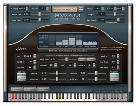
Task: Select Velocity transition time mode
Action: 114,75
